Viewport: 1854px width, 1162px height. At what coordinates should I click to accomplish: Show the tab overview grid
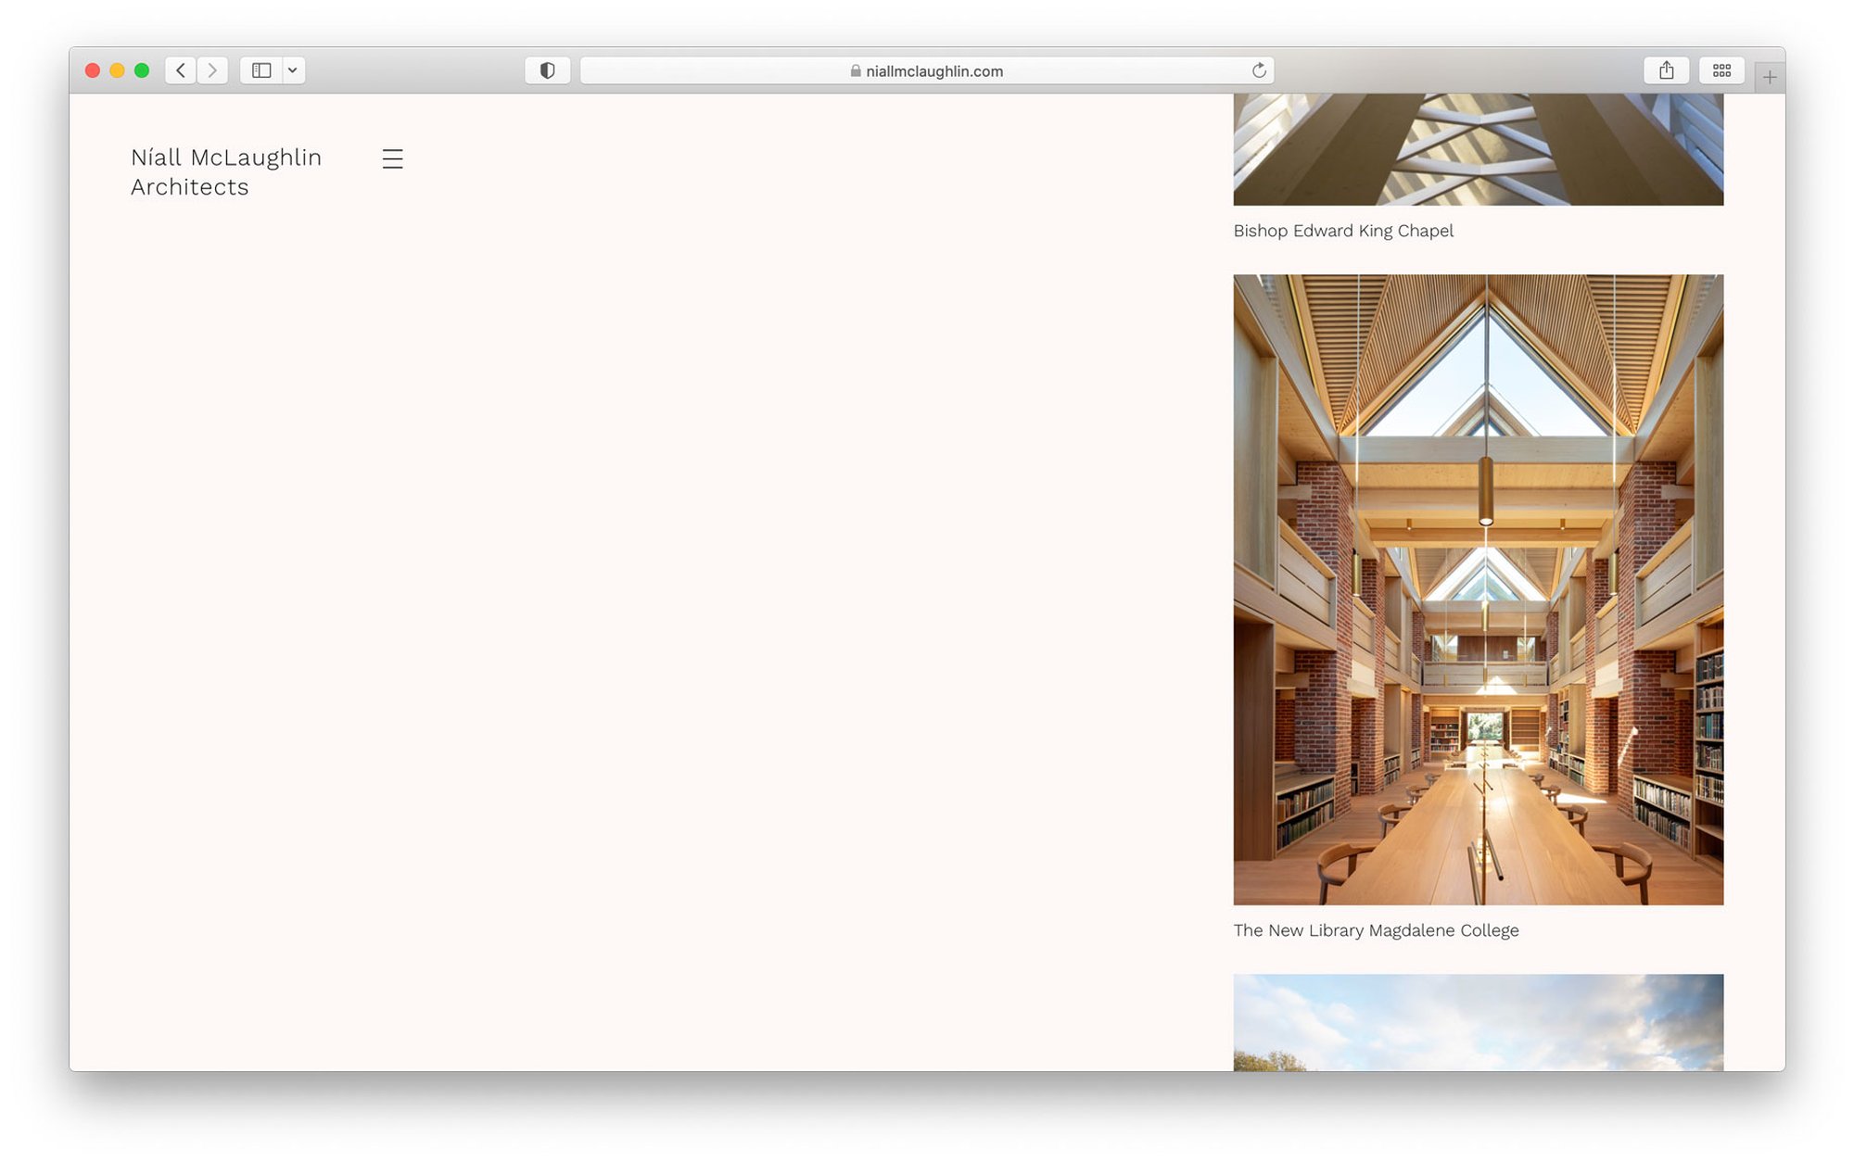[1721, 70]
